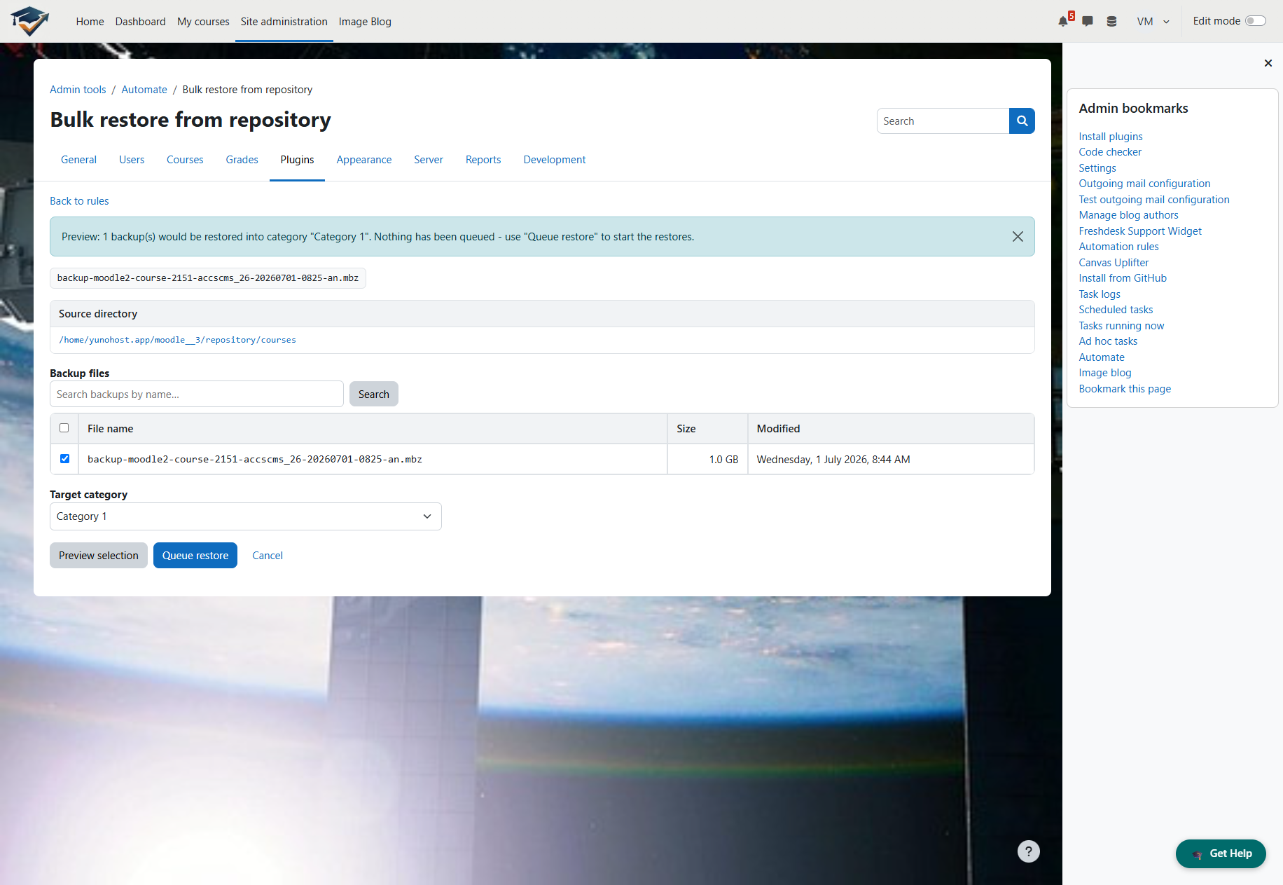
Task: Click the Moodle graduation cap logo
Action: click(30, 21)
